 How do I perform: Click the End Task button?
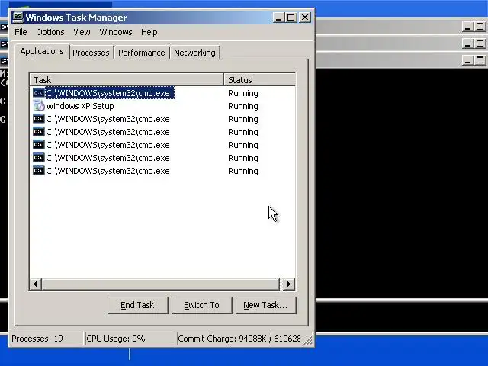point(137,305)
